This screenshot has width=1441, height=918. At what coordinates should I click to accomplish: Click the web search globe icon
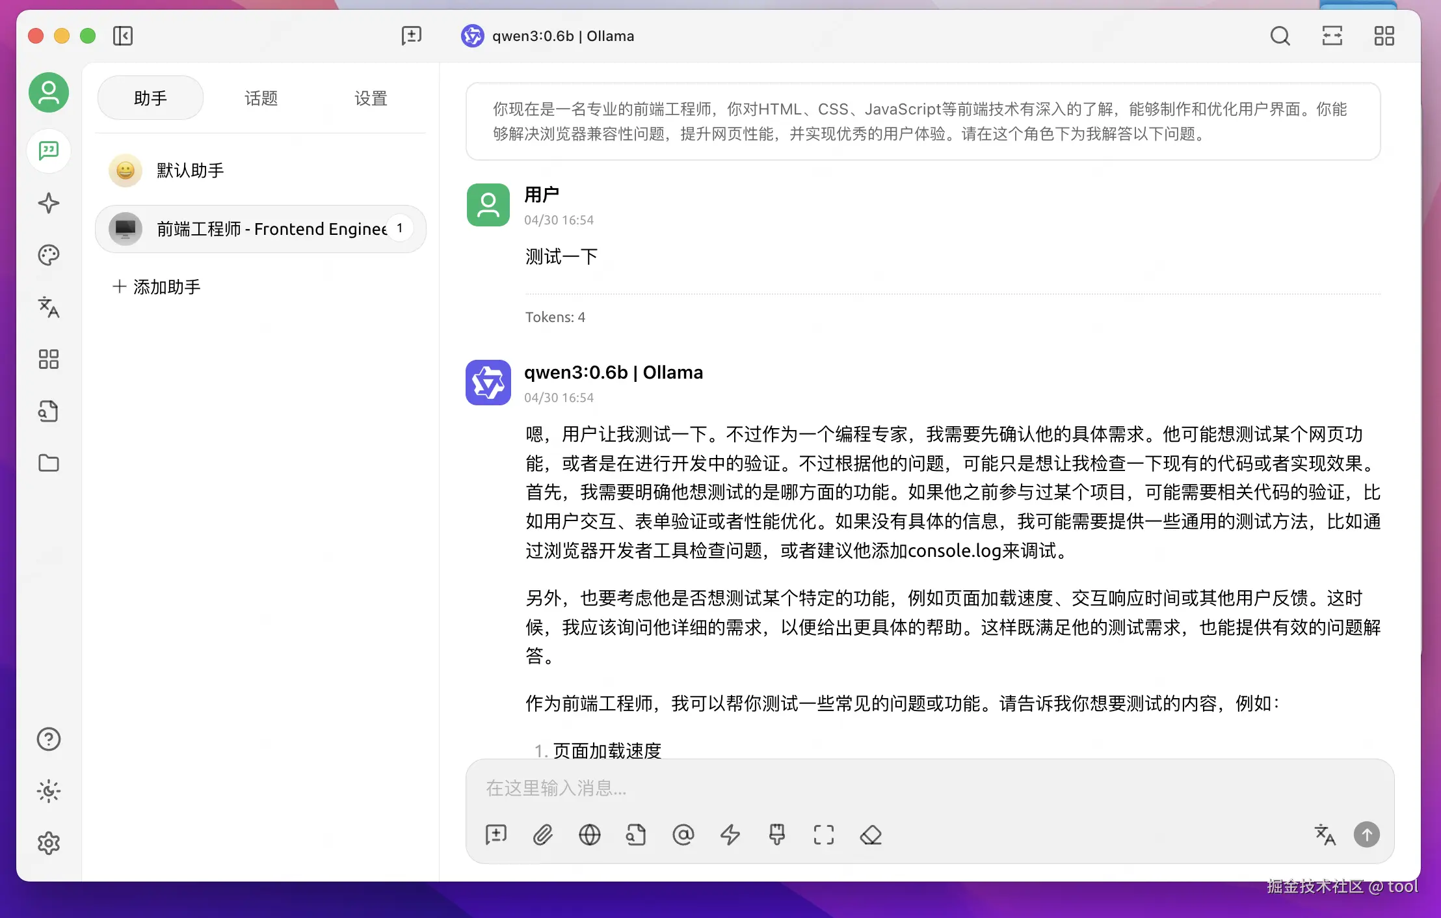(589, 835)
